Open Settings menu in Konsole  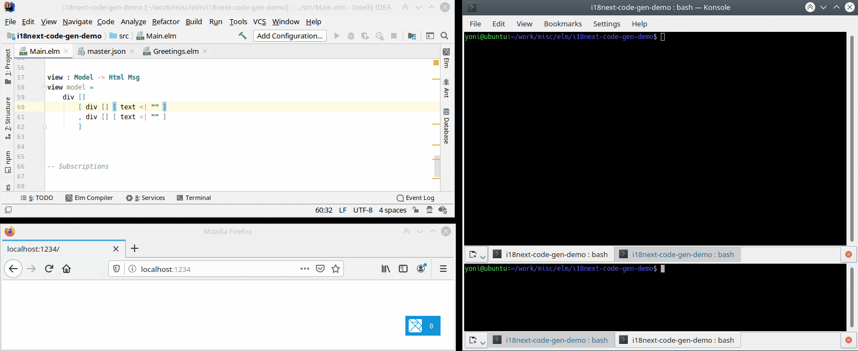606,24
